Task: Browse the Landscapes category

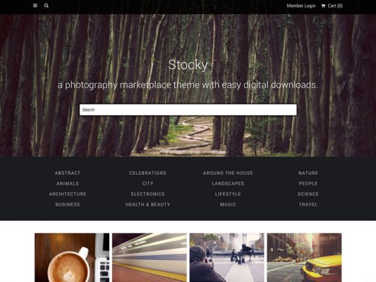Action: 228,183
